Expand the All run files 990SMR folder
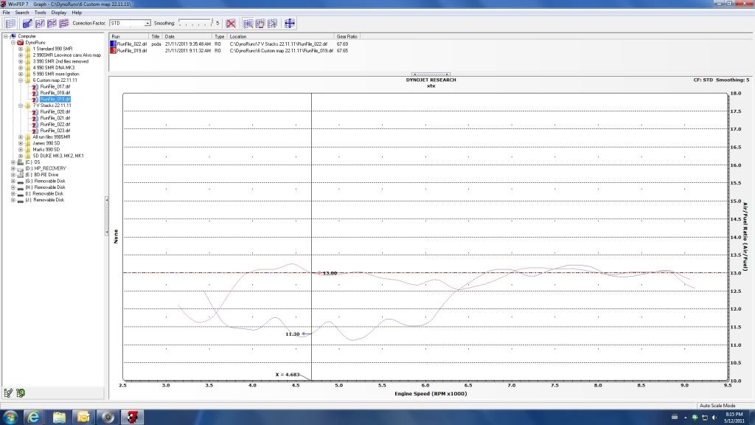 tap(21, 137)
